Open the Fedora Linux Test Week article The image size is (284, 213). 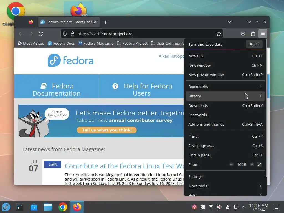(x=124, y=166)
